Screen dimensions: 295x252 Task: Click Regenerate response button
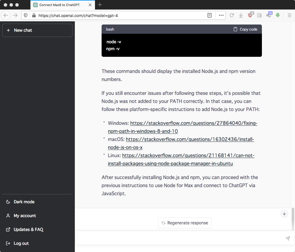(x=185, y=223)
